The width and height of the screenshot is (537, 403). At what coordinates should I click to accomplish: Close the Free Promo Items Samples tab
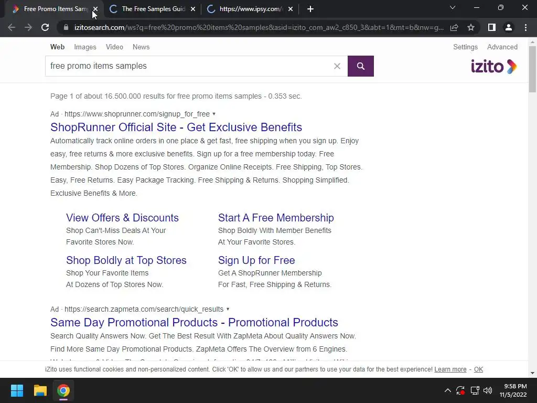(x=95, y=9)
